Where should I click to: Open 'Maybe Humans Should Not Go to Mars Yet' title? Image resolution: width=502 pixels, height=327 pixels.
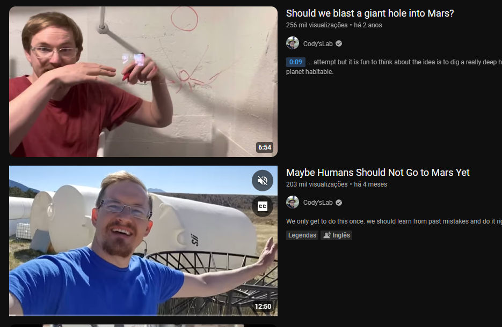pyautogui.click(x=378, y=173)
